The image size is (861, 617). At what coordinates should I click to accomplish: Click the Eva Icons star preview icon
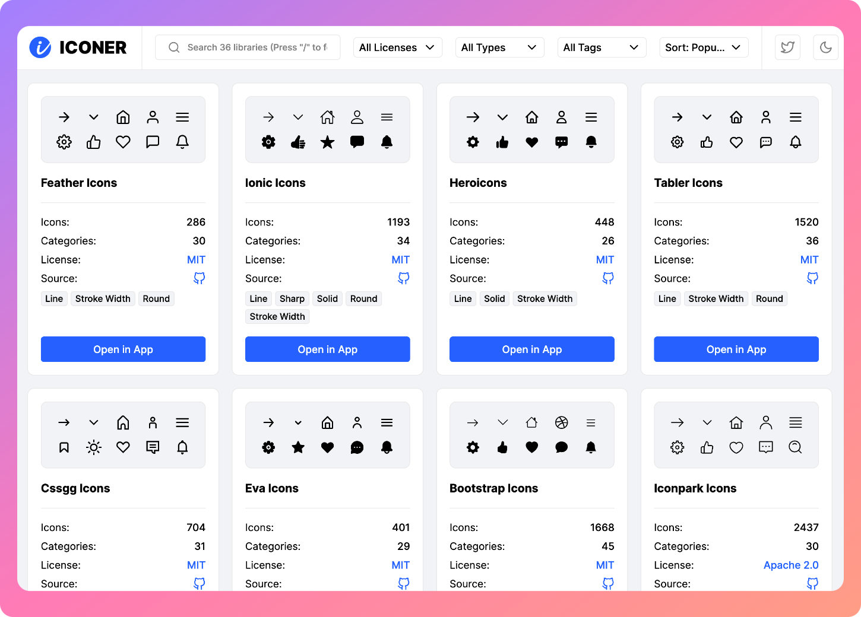298,447
